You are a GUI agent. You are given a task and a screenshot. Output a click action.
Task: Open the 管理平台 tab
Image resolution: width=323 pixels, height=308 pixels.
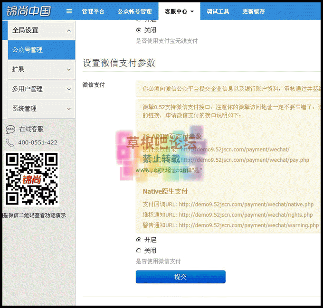coord(94,11)
